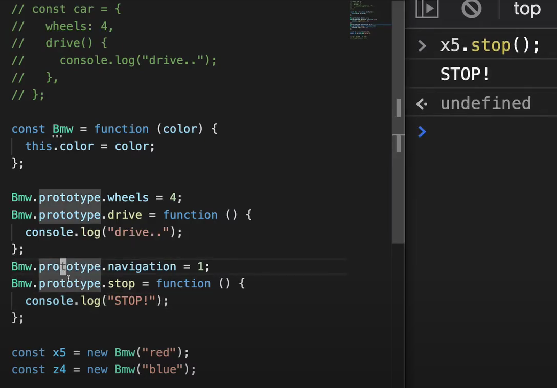Screen dimensions: 557x388
Task: Open the 'top' JavaScript context selector
Action: pyautogui.click(x=527, y=9)
